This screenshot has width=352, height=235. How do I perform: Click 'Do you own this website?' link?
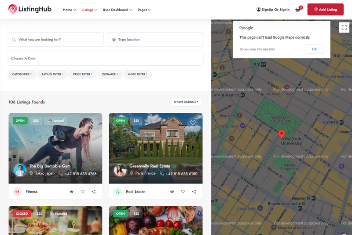point(257,49)
